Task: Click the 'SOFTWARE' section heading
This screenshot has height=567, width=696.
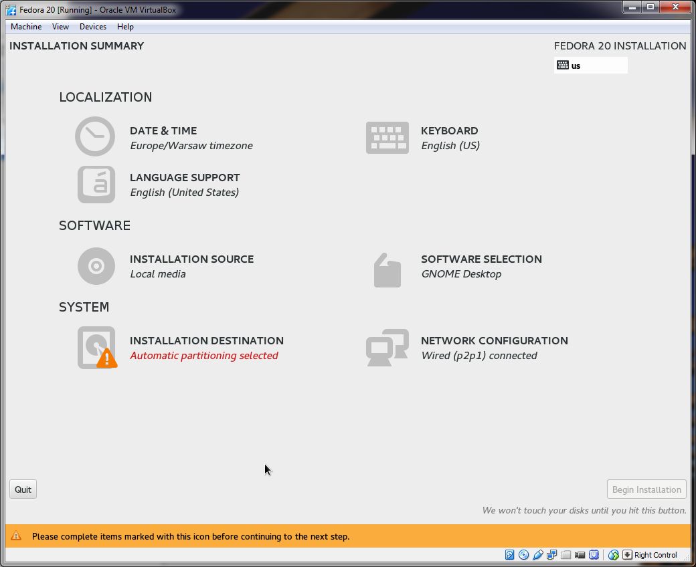Action: coord(94,225)
